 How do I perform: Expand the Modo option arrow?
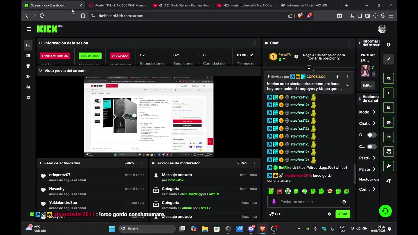coord(374,112)
